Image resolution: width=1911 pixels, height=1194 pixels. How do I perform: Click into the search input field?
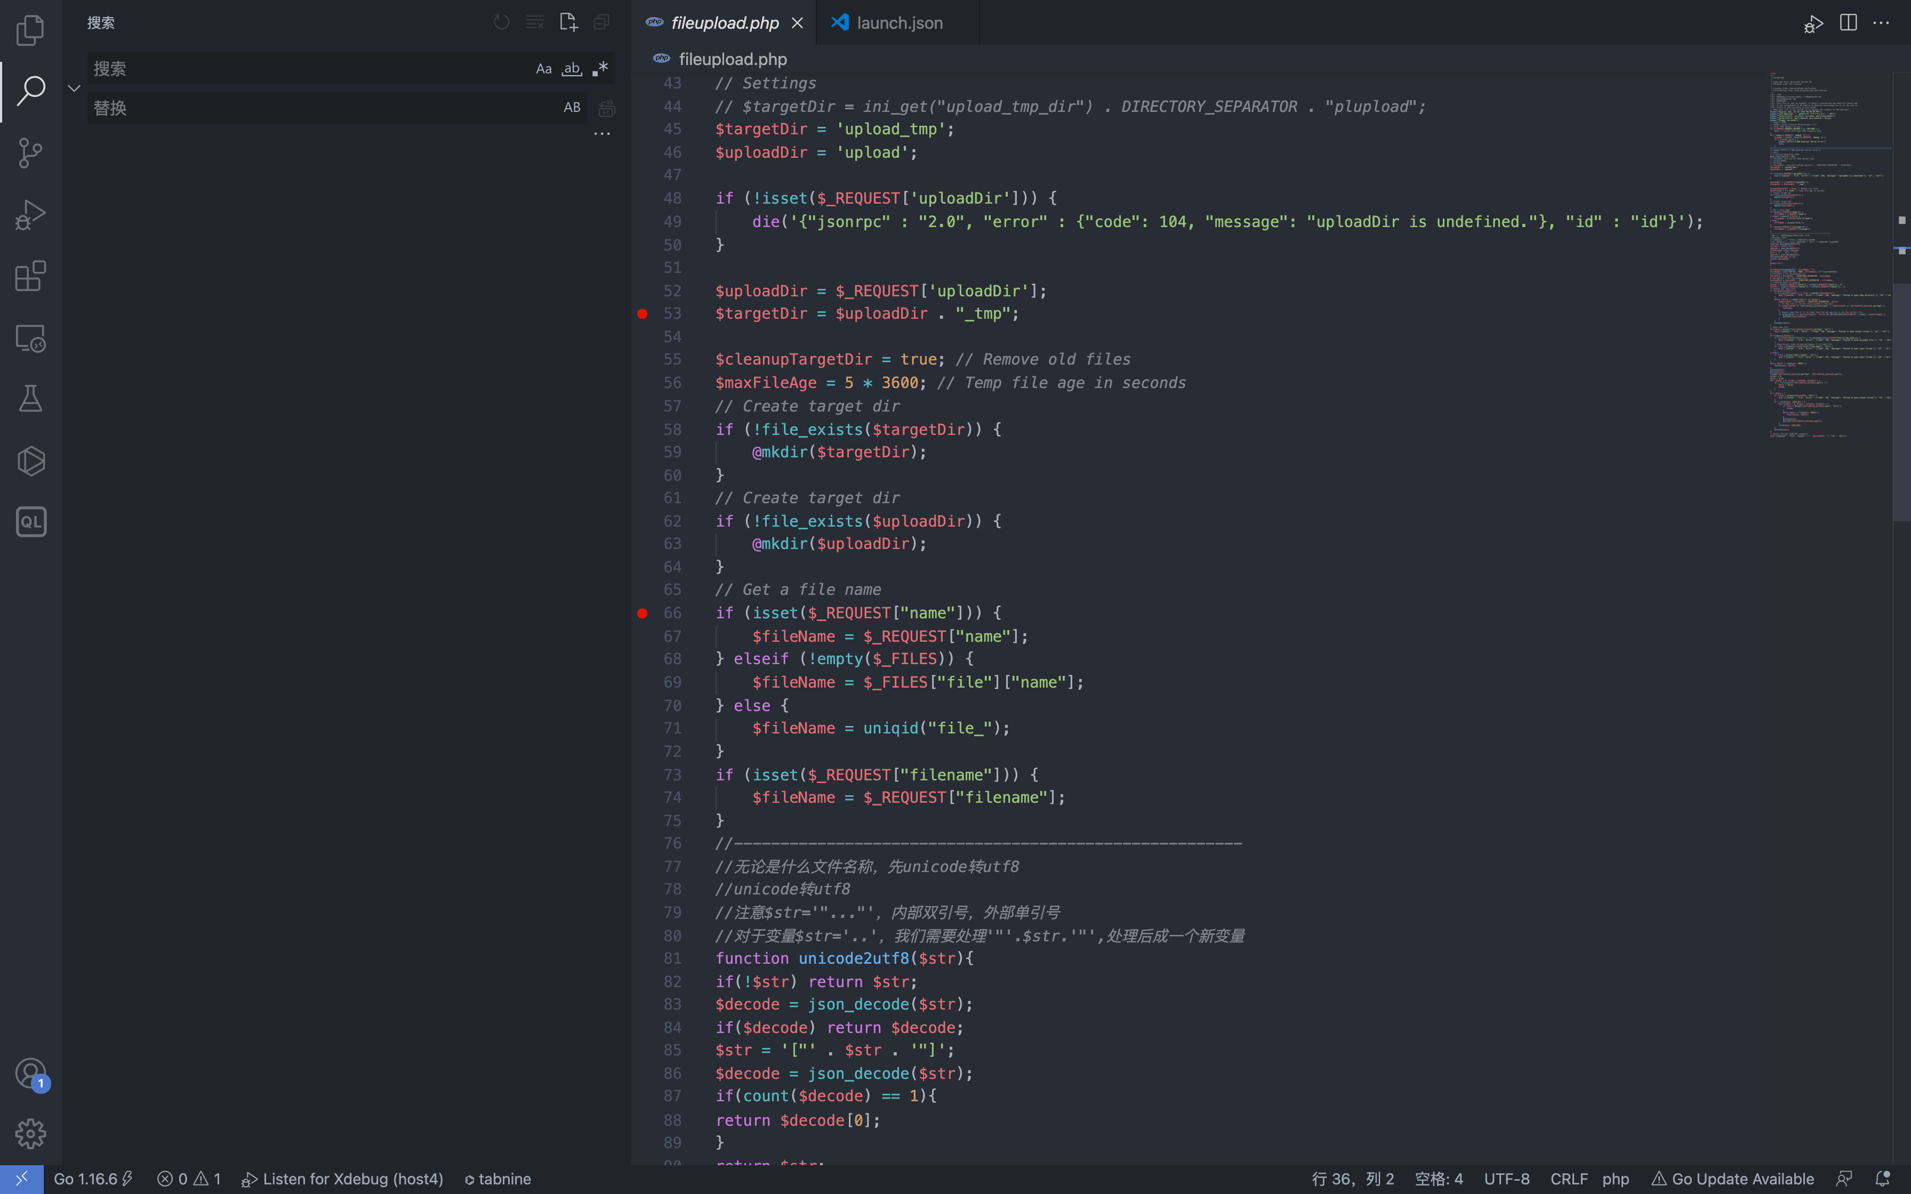click(308, 69)
